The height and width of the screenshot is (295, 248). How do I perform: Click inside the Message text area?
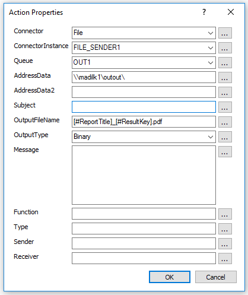coord(144,175)
